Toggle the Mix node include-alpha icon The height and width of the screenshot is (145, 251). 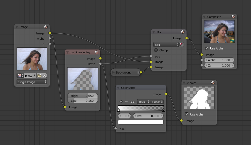[181, 45]
